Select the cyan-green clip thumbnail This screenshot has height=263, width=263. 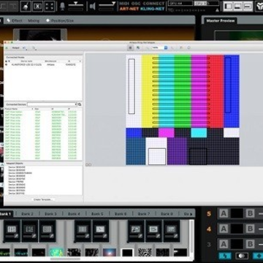[x=56, y=252]
